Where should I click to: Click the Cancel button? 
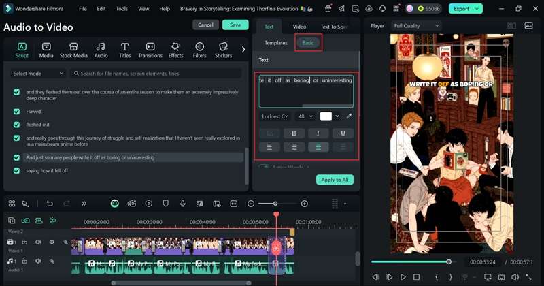205,25
